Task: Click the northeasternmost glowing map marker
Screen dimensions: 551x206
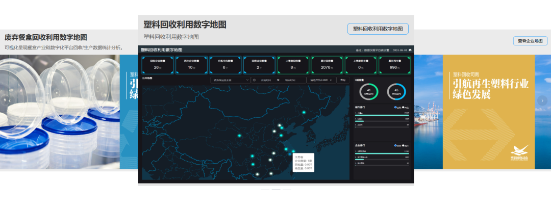Action: pyautogui.click(x=304, y=113)
